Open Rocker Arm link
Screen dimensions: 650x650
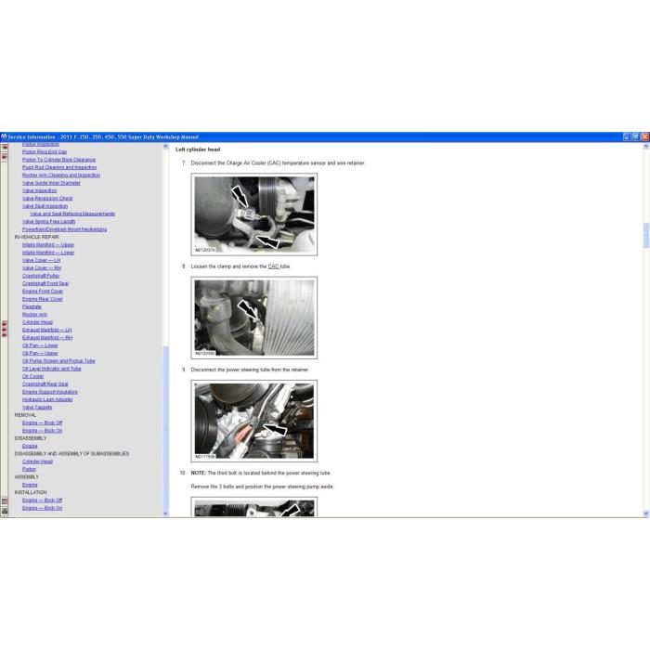point(34,315)
